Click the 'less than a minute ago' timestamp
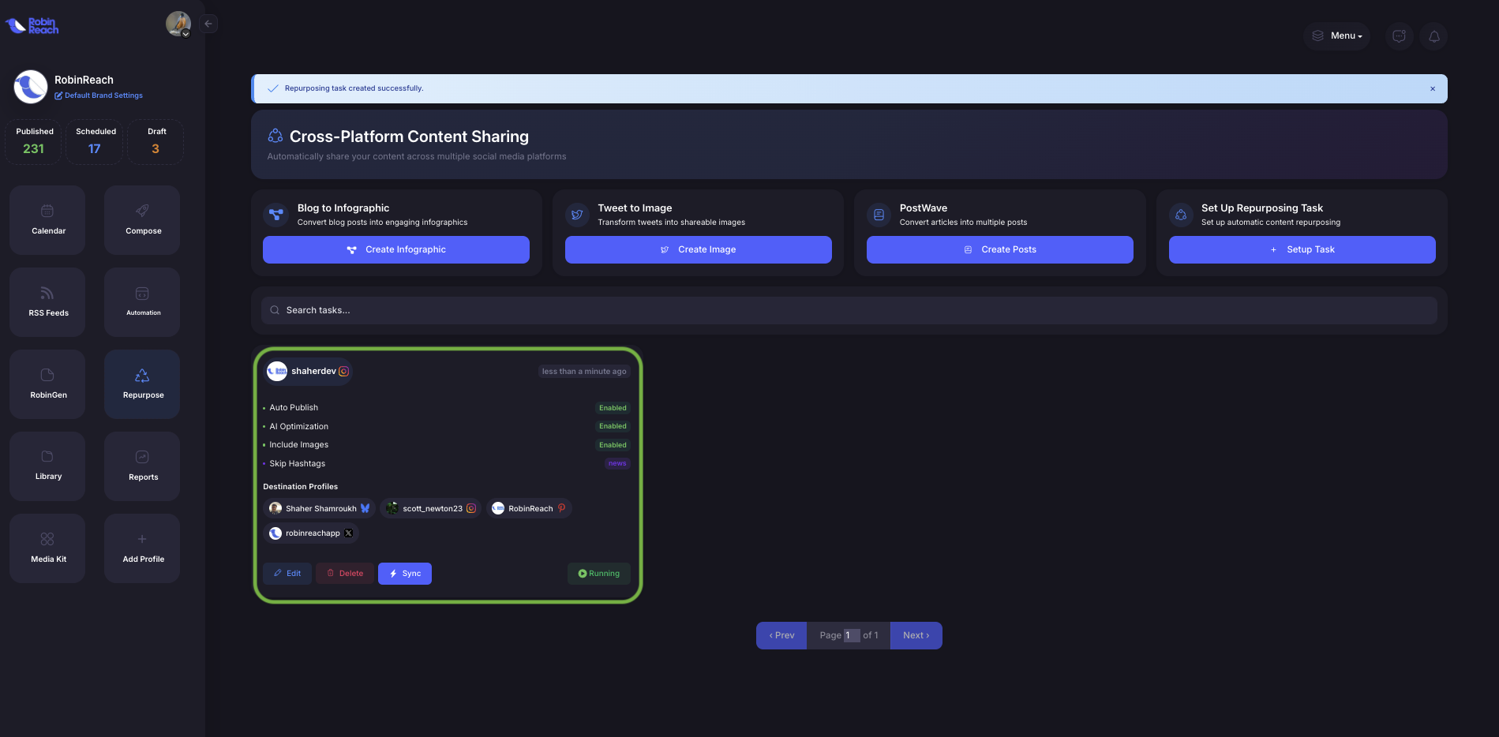 (x=584, y=372)
